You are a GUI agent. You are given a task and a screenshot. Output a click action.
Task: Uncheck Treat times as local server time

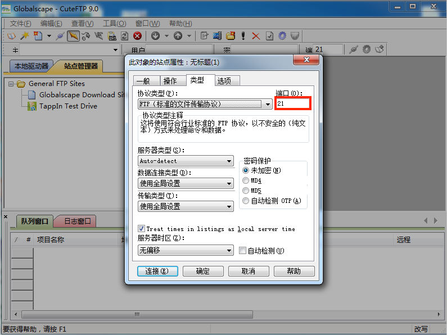tap(141, 228)
